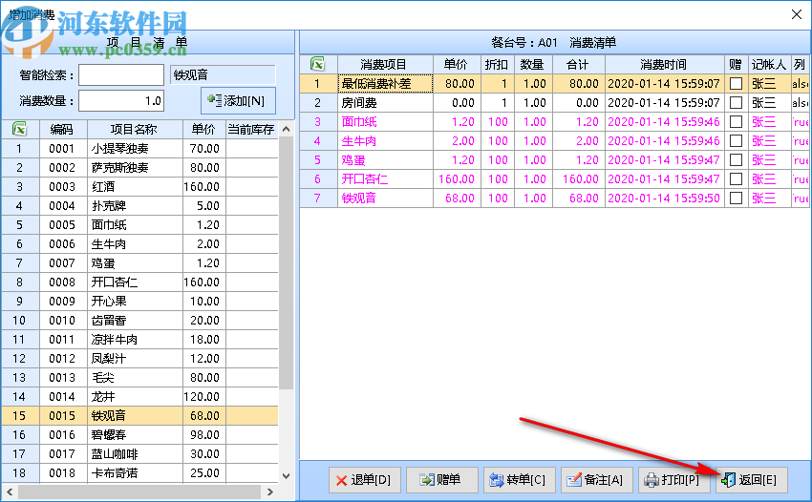Click the 消费时间 column header
Screen dimensions: 812x502
(x=665, y=65)
